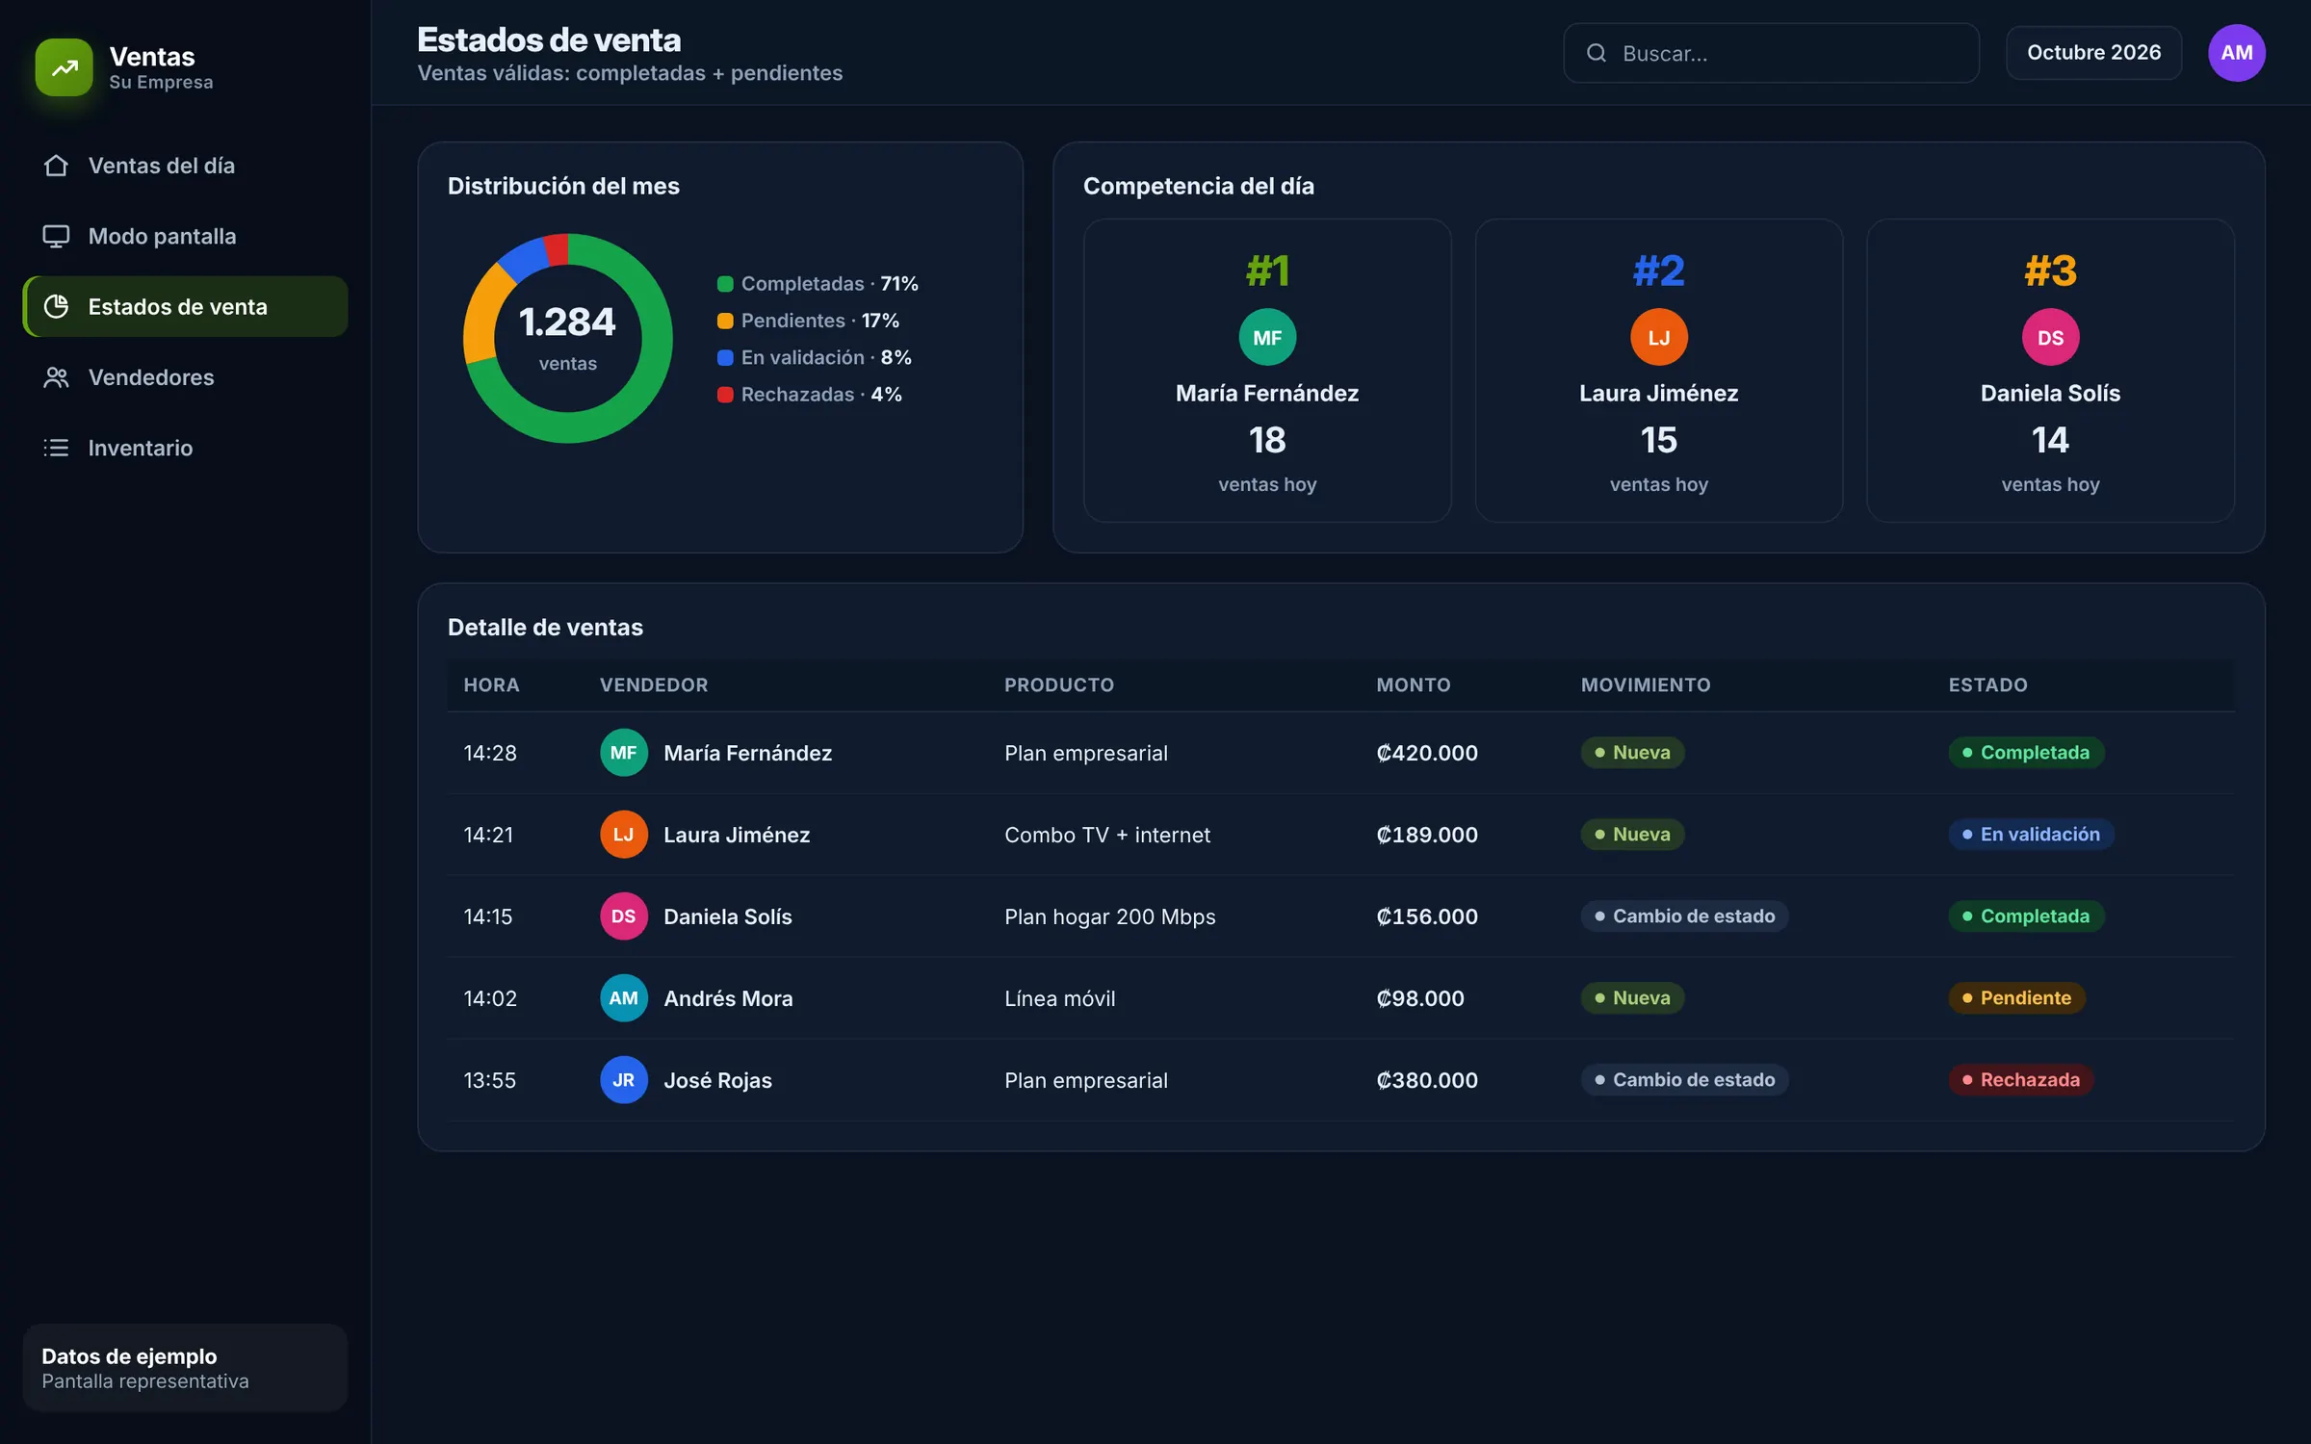2311x1444 pixels.
Task: Go to the Vendedores section
Action: [x=185, y=377]
